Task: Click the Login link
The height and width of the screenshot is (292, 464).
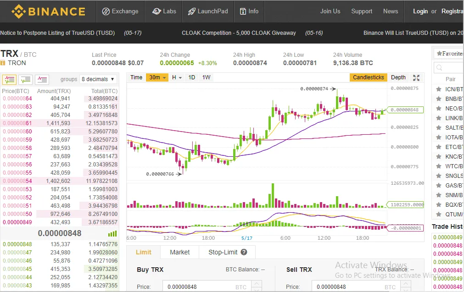Action: (420, 11)
